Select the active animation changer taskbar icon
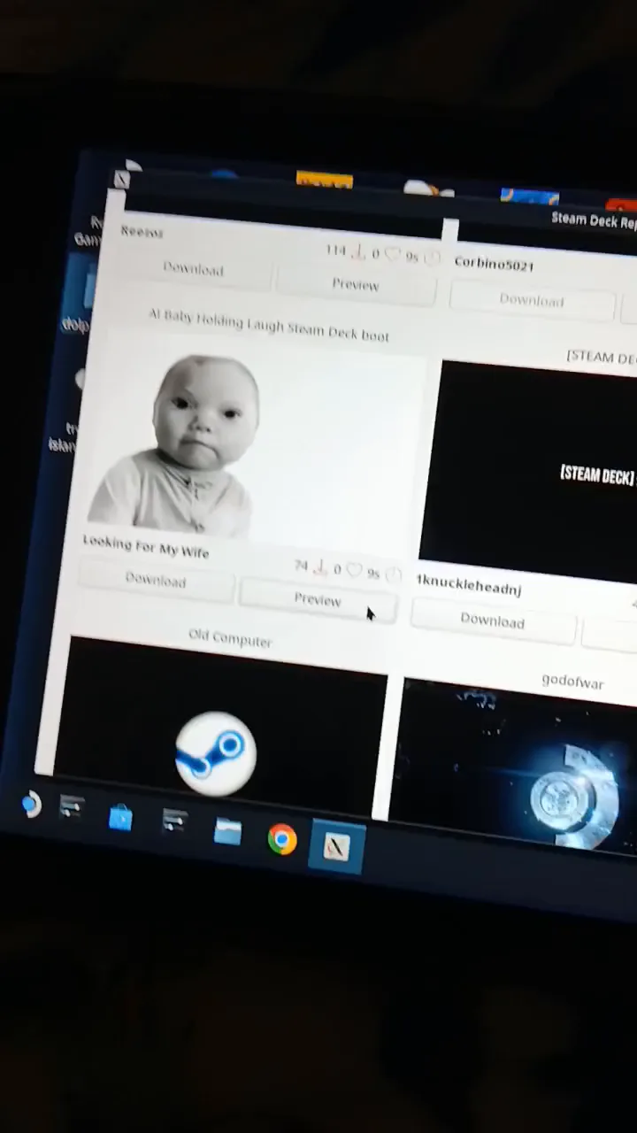Viewport: 637px width, 1133px height. point(336,849)
